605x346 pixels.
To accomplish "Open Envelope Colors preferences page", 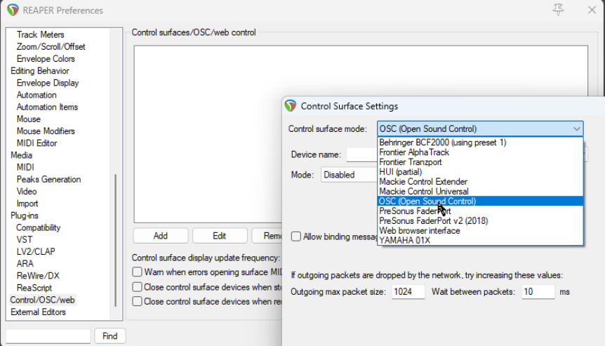I will click(46, 59).
